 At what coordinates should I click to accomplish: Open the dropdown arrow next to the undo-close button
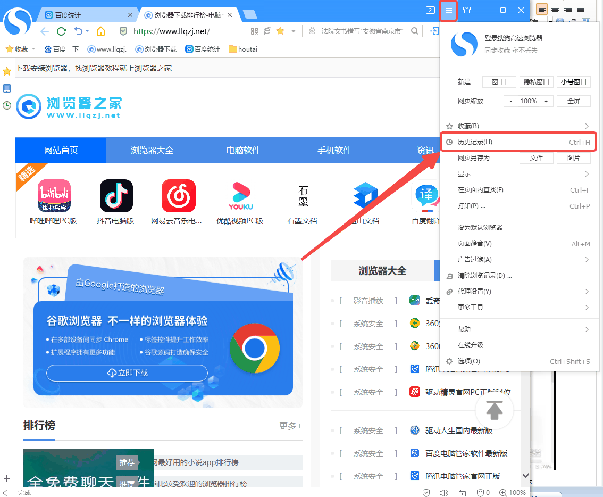(87, 31)
